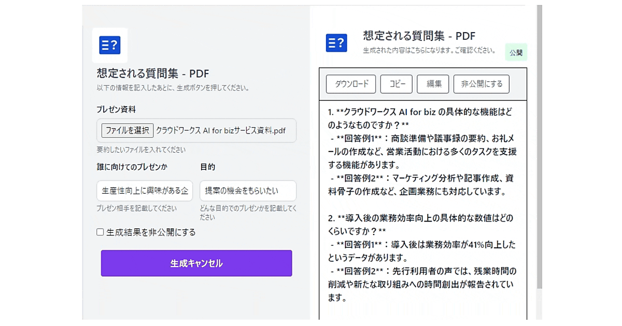Click the left 想定される質問集 - PDF heading
The width and height of the screenshot is (622, 326).
coord(153,73)
